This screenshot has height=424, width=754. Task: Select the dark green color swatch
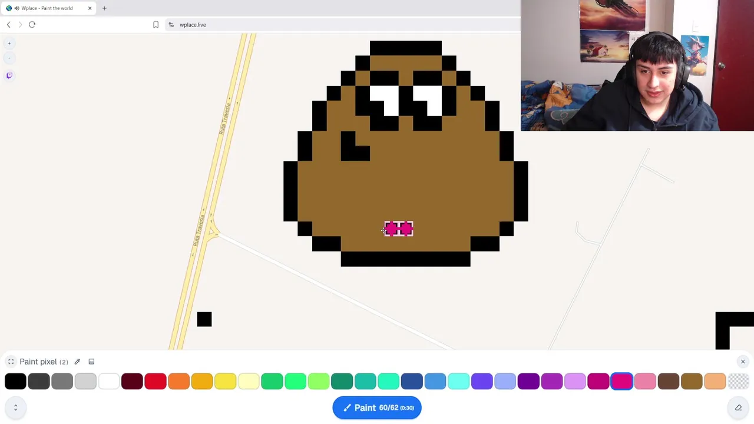click(272, 382)
